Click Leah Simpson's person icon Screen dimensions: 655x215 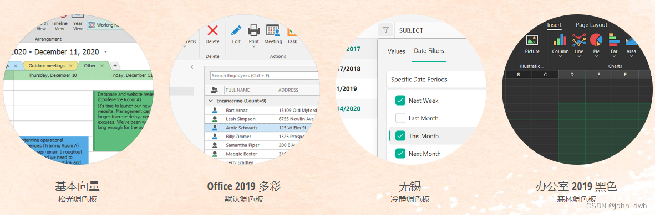click(215, 119)
